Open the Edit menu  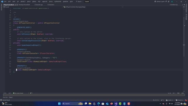coord(9,1)
